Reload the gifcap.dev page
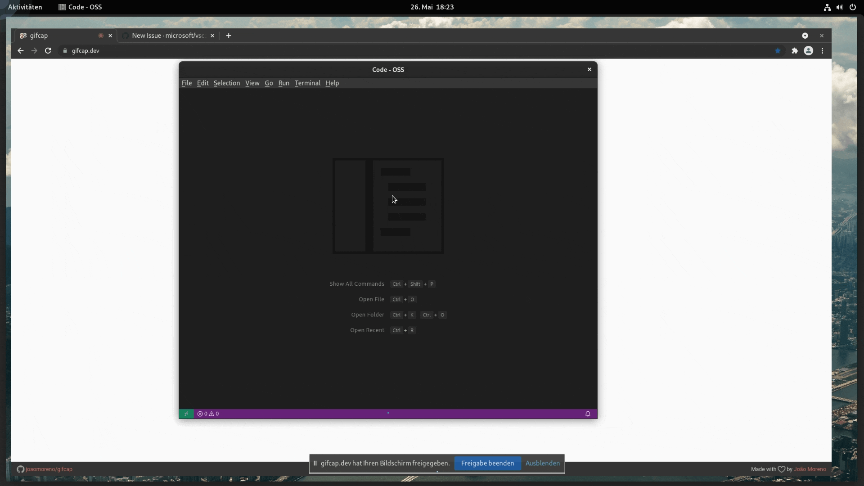 tap(48, 50)
